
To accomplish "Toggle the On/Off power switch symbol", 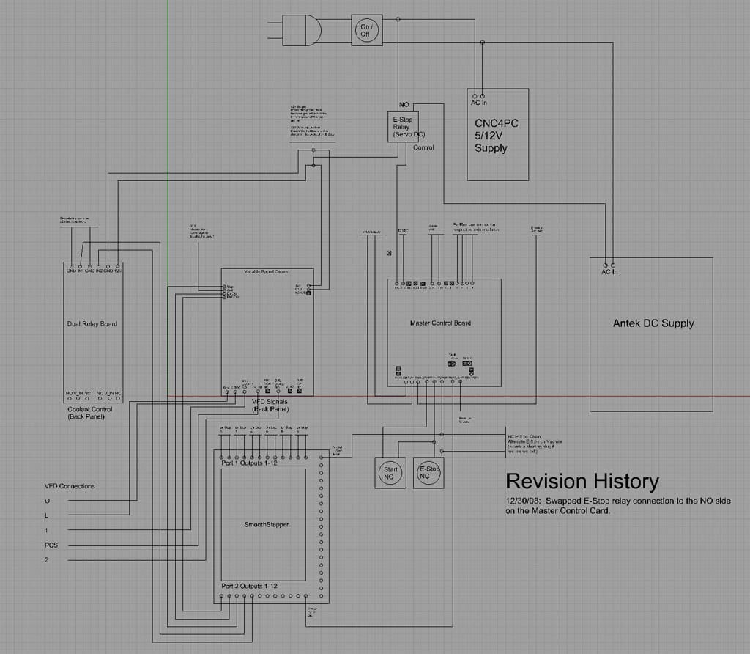I will pos(367,30).
